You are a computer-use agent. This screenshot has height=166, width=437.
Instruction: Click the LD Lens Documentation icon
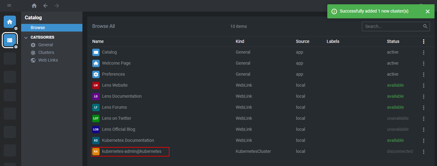96,96
